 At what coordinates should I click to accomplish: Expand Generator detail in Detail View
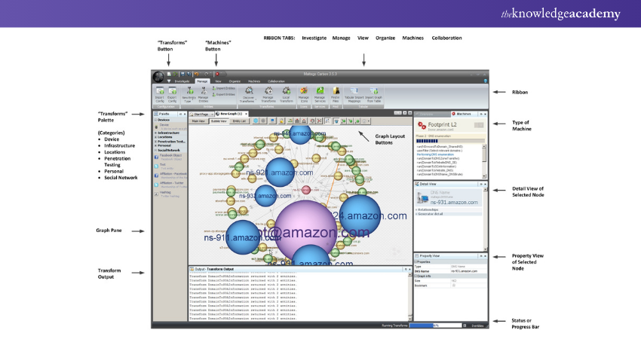click(x=416, y=214)
